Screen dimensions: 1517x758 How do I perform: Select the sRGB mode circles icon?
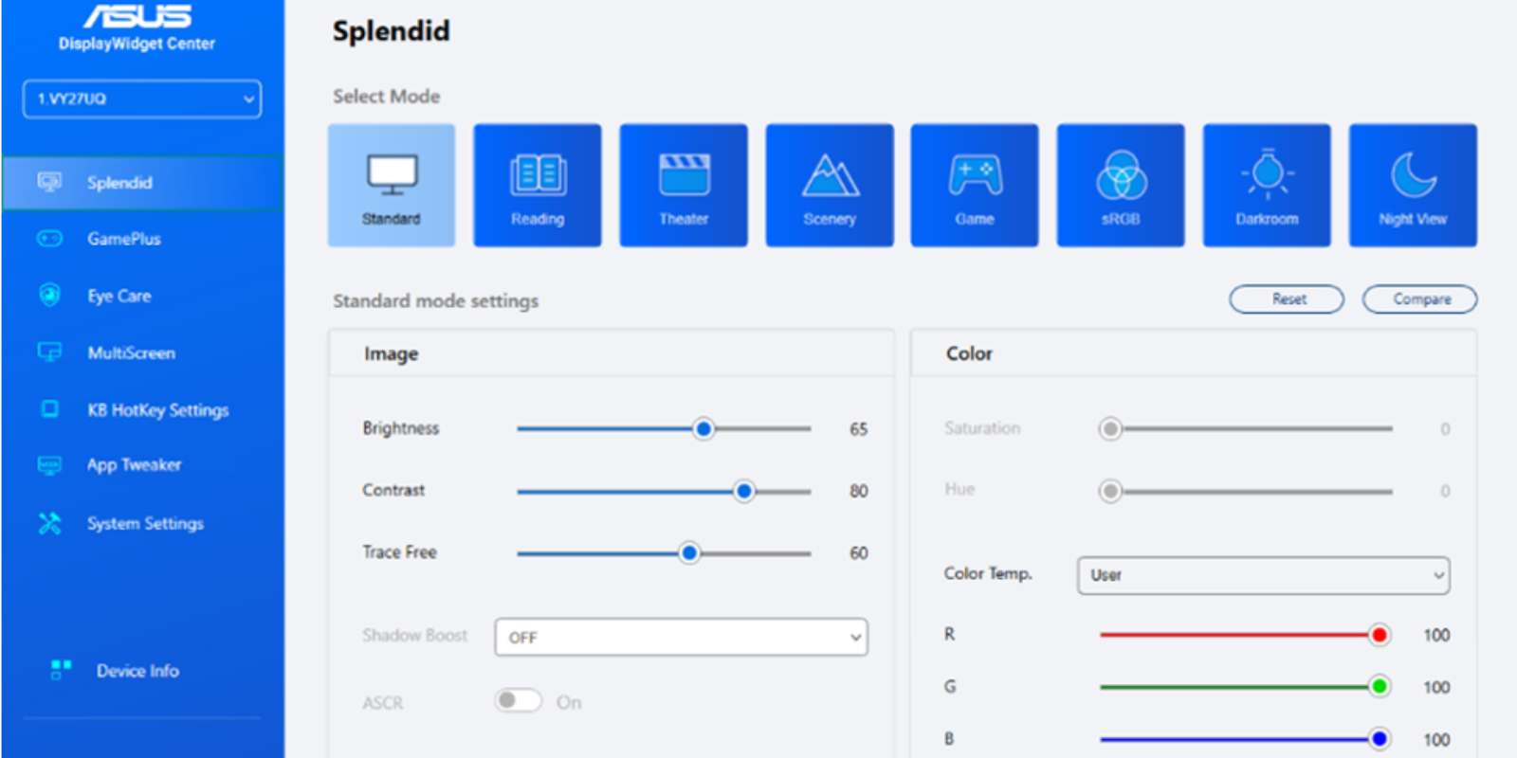pyautogui.click(x=1121, y=174)
